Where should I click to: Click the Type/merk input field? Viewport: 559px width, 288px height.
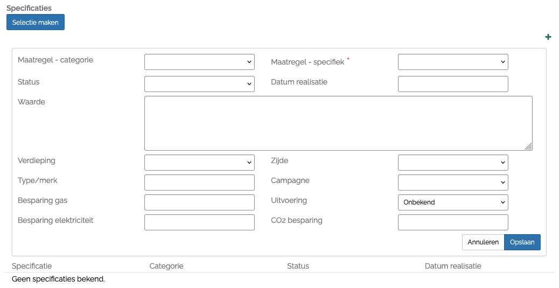pos(199,182)
